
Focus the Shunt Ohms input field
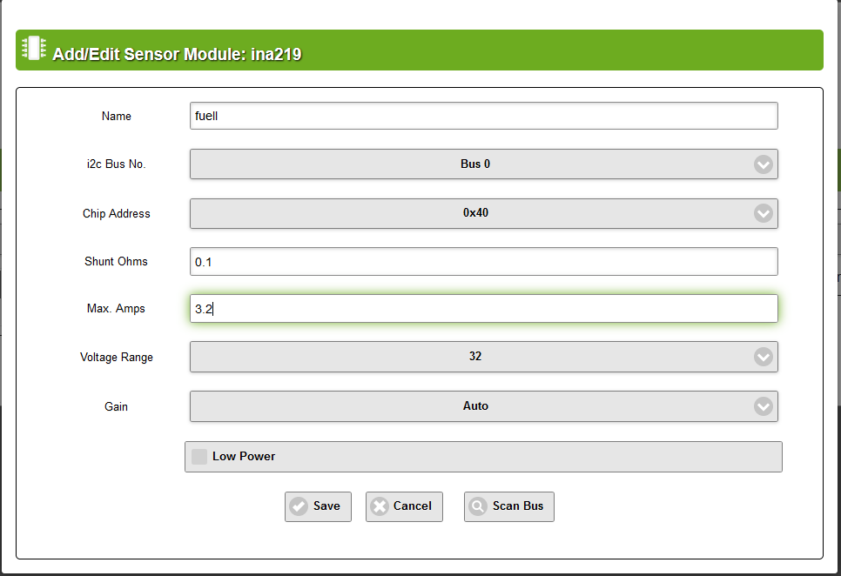pos(484,262)
